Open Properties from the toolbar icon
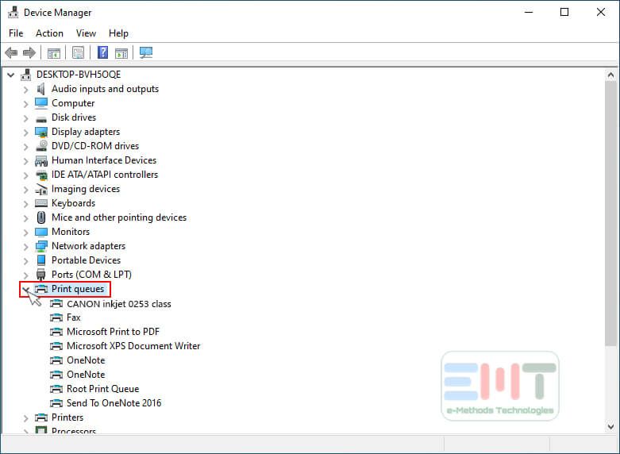Screen dimensions: 620x454 (x=78, y=53)
